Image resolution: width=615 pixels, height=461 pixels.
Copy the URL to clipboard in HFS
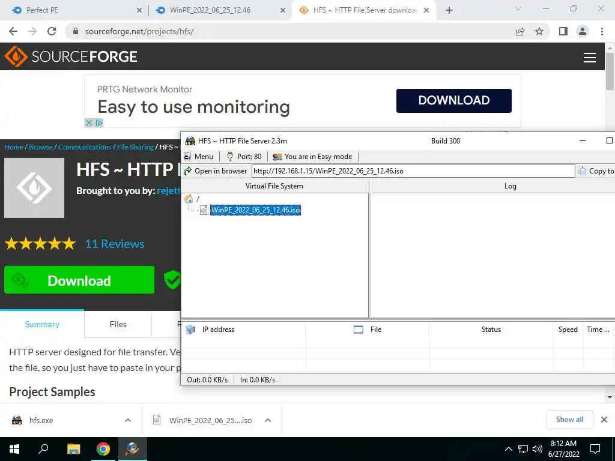596,171
